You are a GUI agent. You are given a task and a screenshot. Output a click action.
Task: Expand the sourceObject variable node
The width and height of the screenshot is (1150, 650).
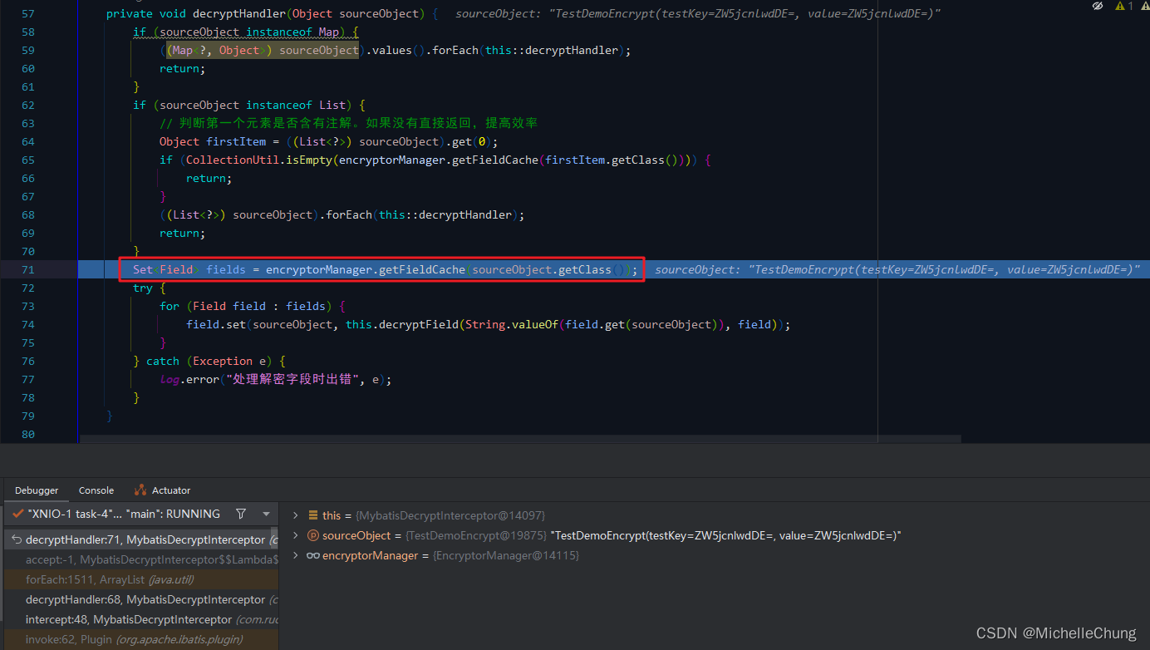point(295,535)
